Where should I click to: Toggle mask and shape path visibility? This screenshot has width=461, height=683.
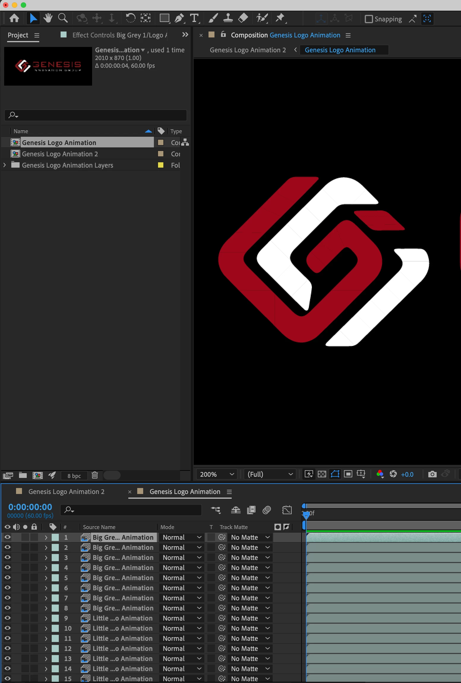pos(335,474)
